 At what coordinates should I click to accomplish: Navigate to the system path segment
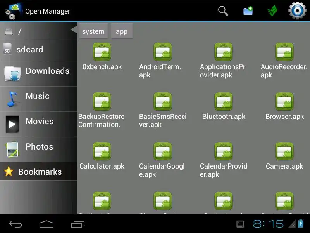(93, 31)
